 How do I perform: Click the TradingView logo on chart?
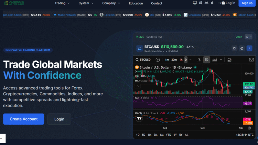(x=139, y=118)
